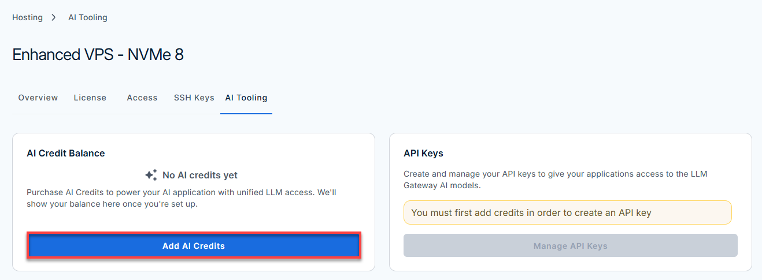Image resolution: width=762 pixels, height=280 pixels.
Task: Select the AI Tooling tab
Action: 246,98
